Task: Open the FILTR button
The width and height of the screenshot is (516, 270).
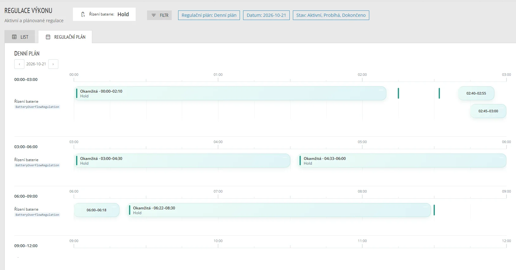Action: (x=159, y=15)
